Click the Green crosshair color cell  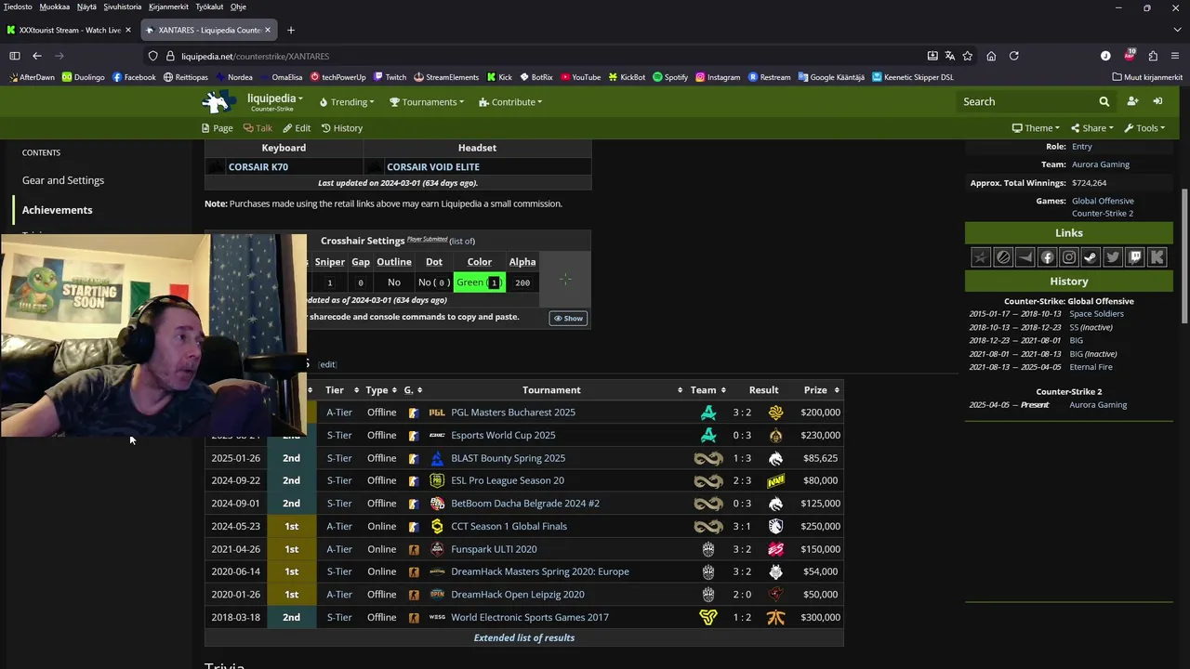480,282
